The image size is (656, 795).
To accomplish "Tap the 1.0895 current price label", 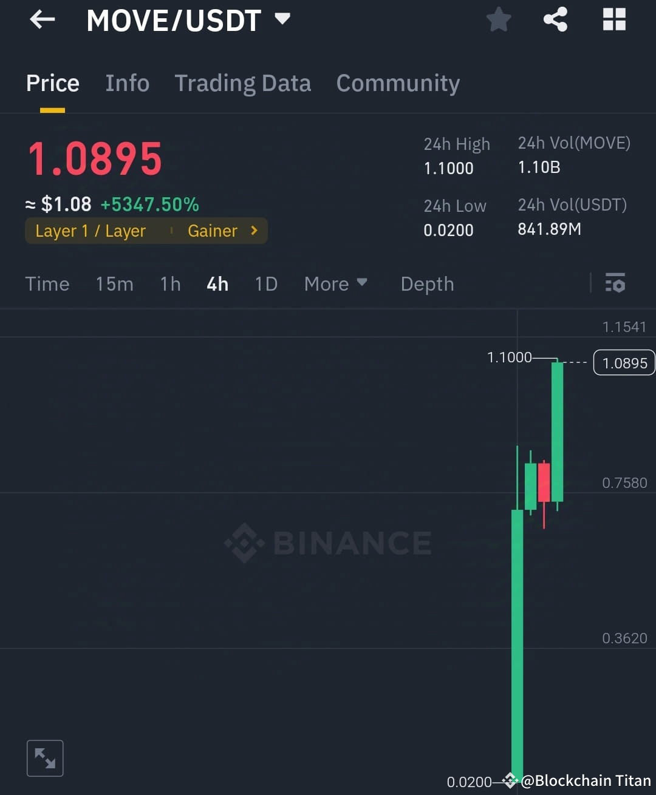I will pyautogui.click(x=624, y=362).
